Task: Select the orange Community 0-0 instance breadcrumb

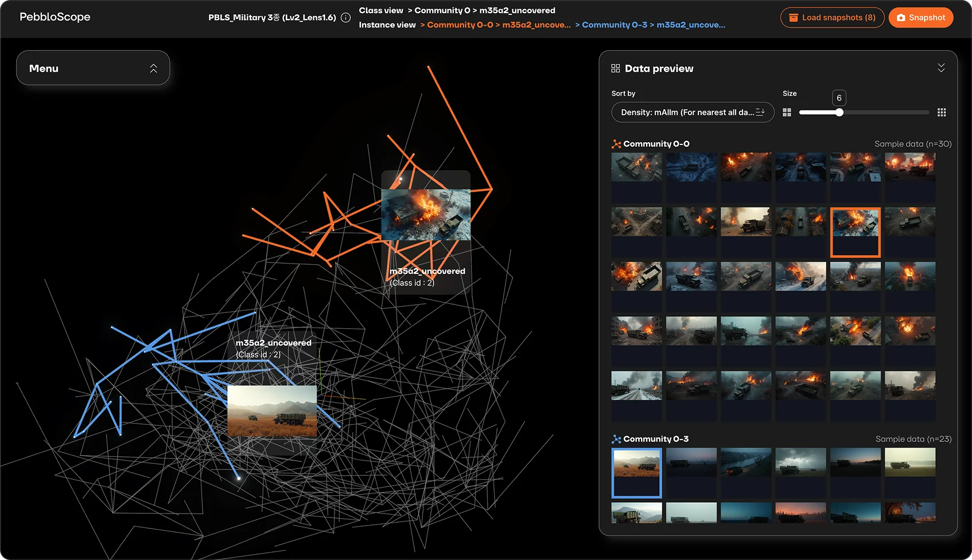Action: point(498,25)
